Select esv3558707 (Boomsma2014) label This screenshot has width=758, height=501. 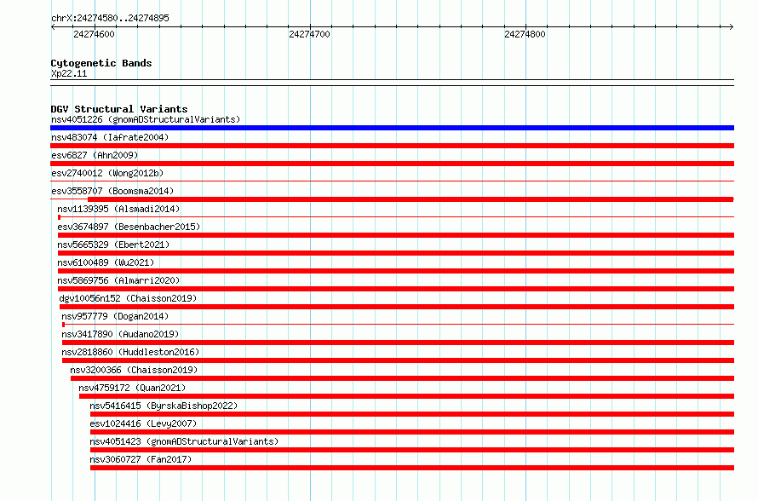(112, 191)
